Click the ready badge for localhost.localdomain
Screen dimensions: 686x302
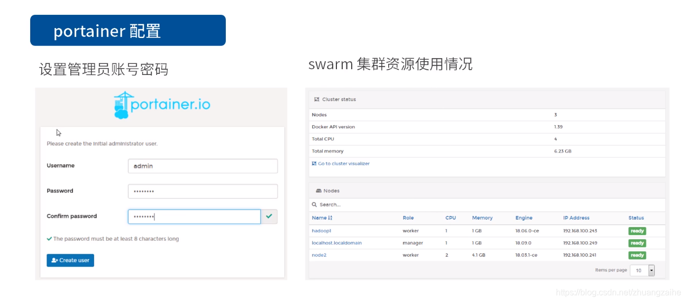click(637, 243)
